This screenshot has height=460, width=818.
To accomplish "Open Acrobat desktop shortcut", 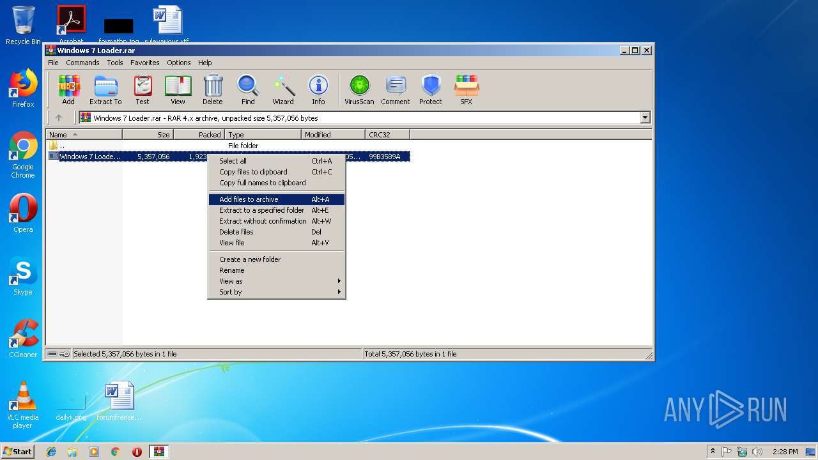I will (72, 24).
